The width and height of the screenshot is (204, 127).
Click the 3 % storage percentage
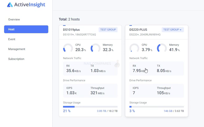pos(132,111)
